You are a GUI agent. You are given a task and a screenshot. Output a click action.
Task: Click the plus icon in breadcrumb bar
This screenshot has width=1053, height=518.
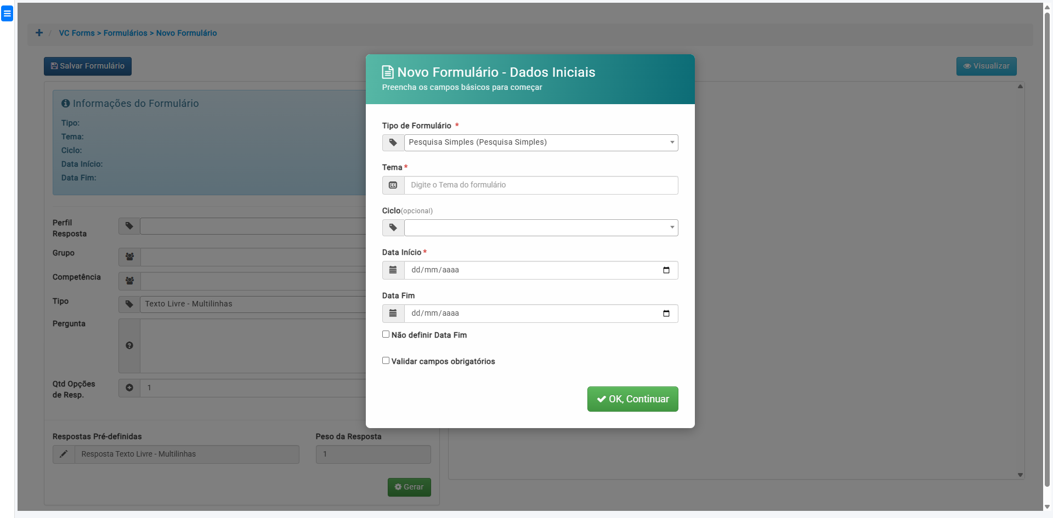(x=39, y=33)
